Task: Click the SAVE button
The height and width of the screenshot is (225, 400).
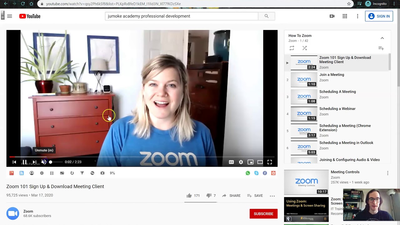Action: [x=255, y=196]
